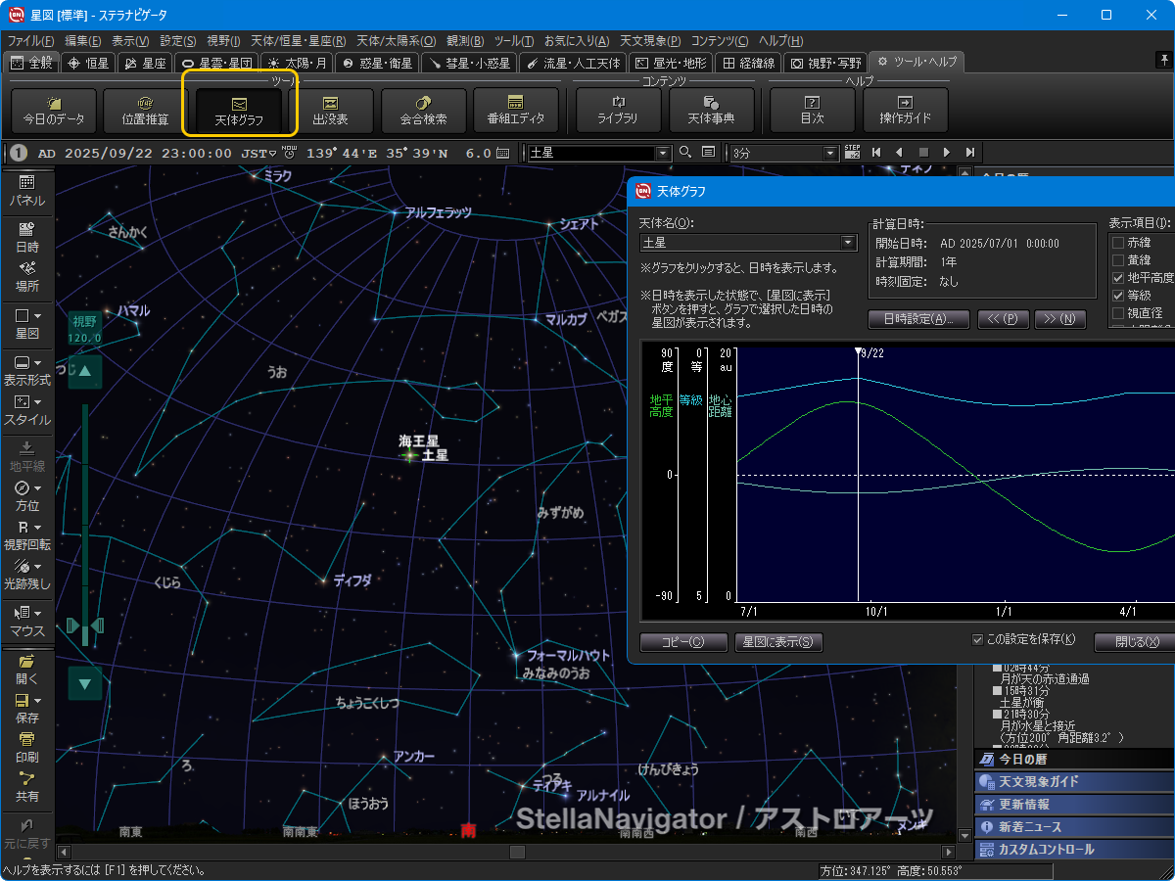Click the << (P) previous period button

[x=1004, y=319]
